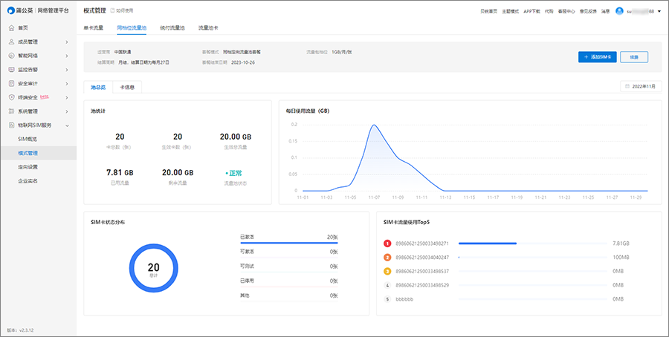This screenshot has width=669, height=337.
Task: Click the 已激活 blue progress bar
Action: pos(289,243)
